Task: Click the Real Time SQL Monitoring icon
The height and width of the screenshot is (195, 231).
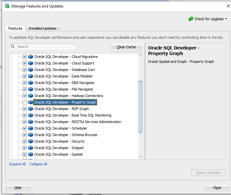Action: pyautogui.click(x=30, y=115)
